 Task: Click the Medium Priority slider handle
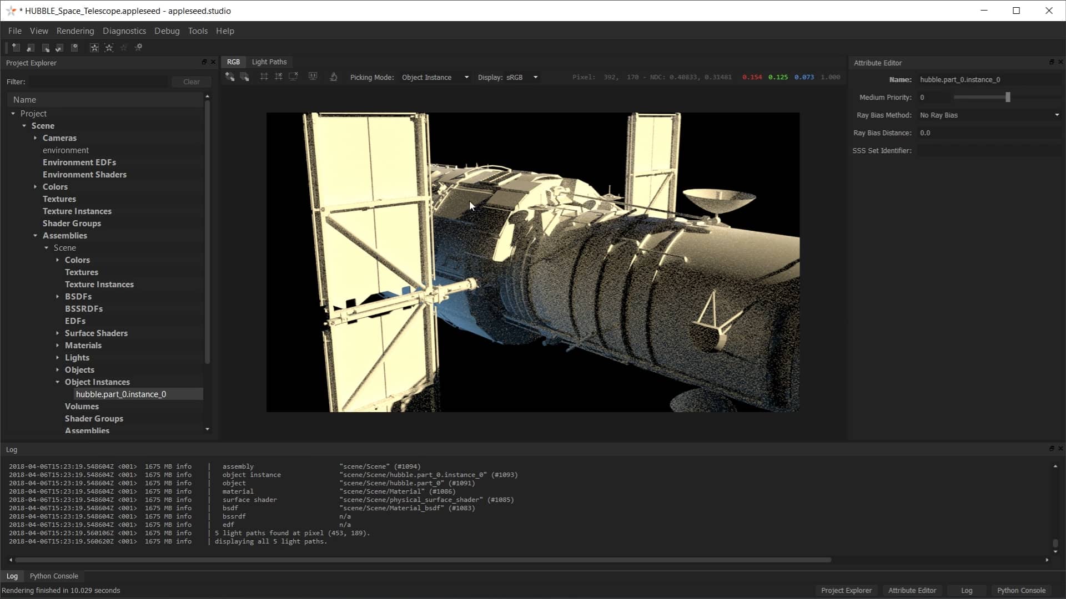tap(1008, 98)
